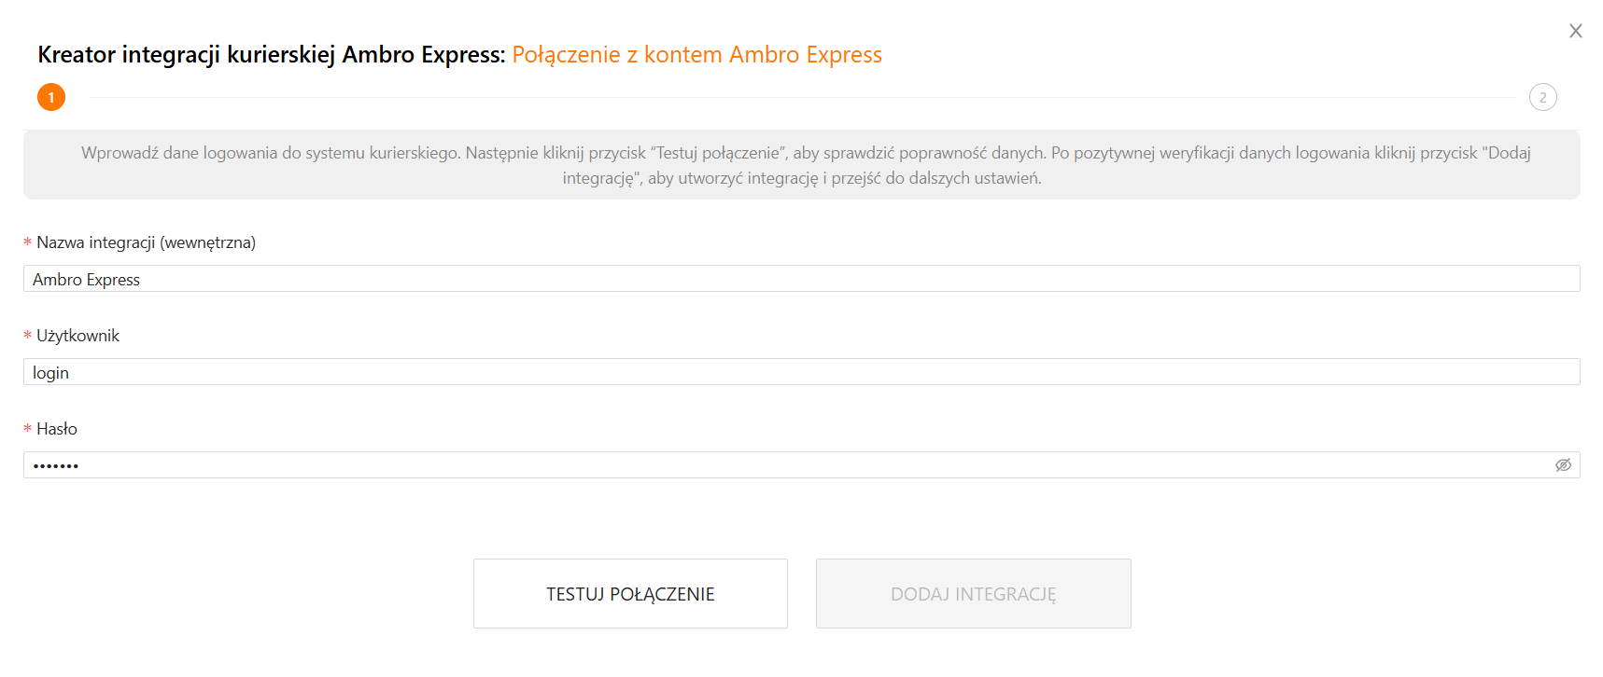Image resolution: width=1603 pixels, height=677 pixels.
Task: Show the hidden password with eye icon
Action: [1563, 465]
